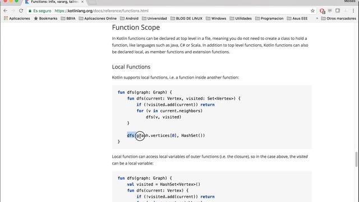Bookmark this page with star icon
This screenshot has height=202, width=359.
coord(312,11)
